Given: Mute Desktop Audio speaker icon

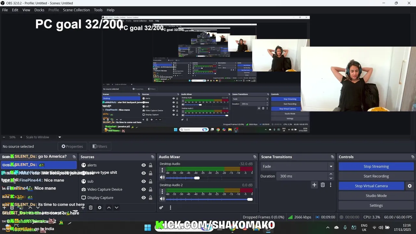Looking at the screenshot, I should (162, 177).
